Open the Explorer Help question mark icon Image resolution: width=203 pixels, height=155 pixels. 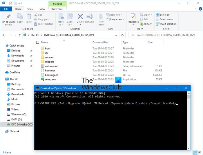(200, 9)
